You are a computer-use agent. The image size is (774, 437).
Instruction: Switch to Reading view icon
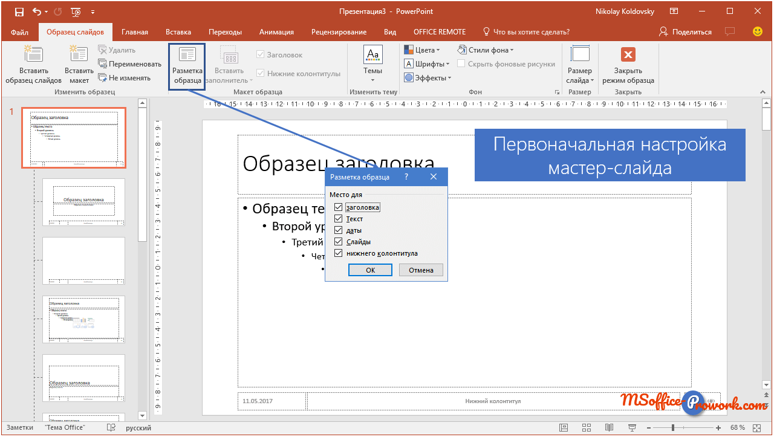tap(610, 428)
